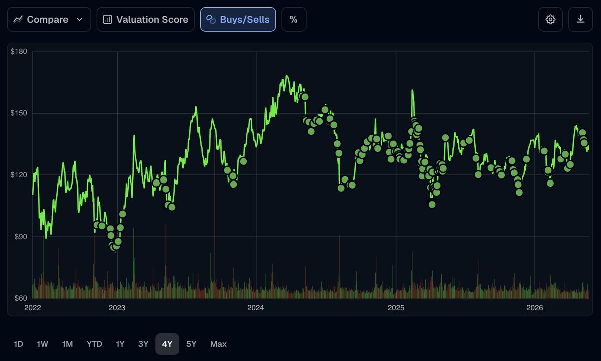The height and width of the screenshot is (361, 601).
Task: Open chart settings gear icon
Action: click(550, 20)
